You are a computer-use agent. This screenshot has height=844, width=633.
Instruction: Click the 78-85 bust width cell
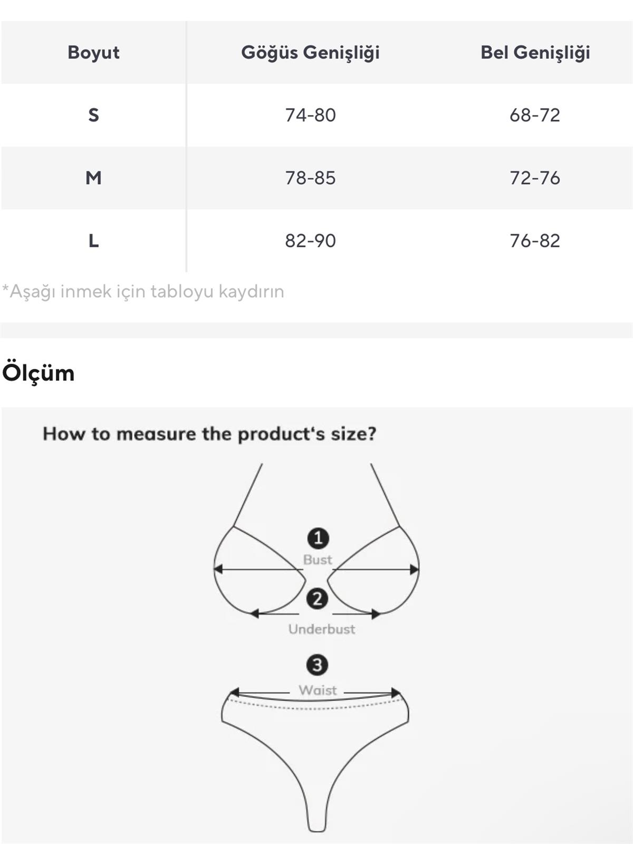(310, 178)
